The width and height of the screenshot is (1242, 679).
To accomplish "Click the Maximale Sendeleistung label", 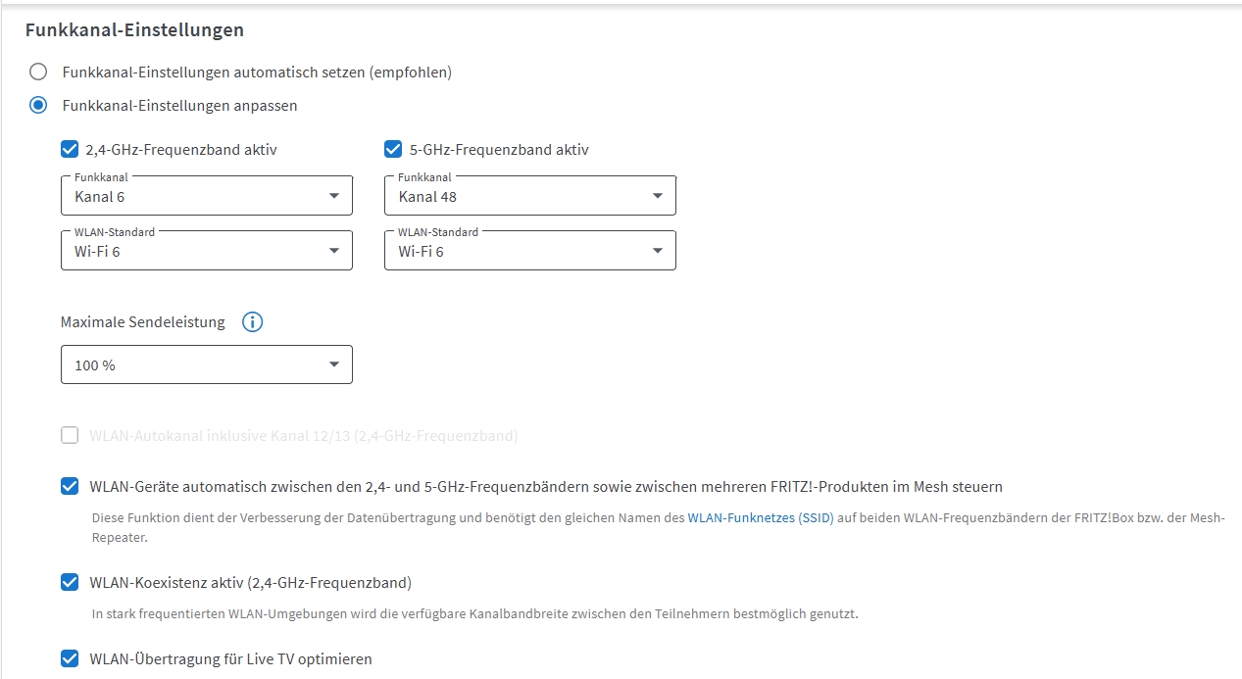I will pos(143,321).
